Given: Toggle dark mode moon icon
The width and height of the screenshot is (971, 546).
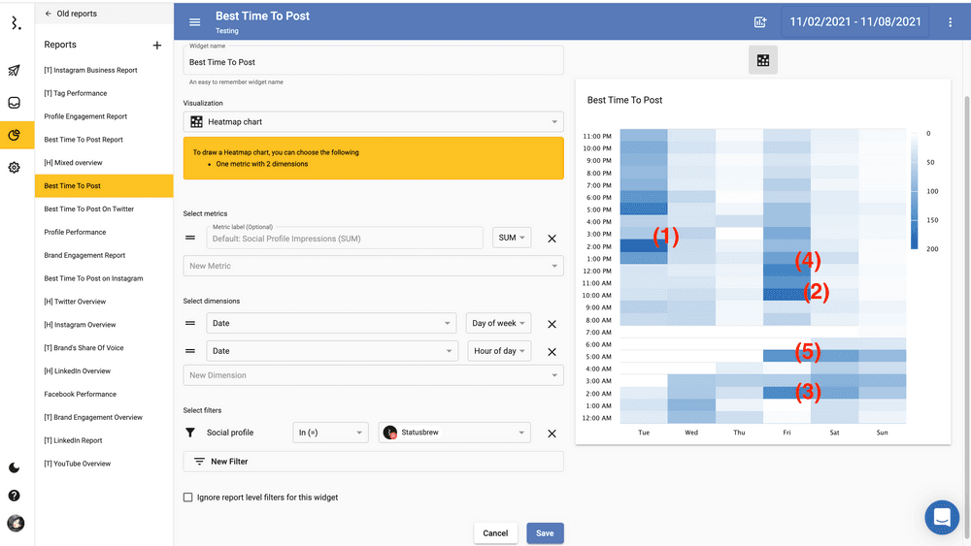Looking at the screenshot, I should click(x=15, y=468).
